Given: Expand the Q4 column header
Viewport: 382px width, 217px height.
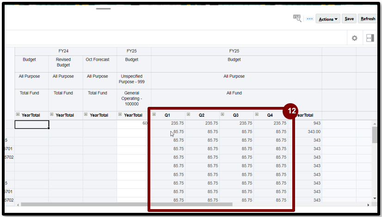Looking at the screenshot, I should point(257,115).
